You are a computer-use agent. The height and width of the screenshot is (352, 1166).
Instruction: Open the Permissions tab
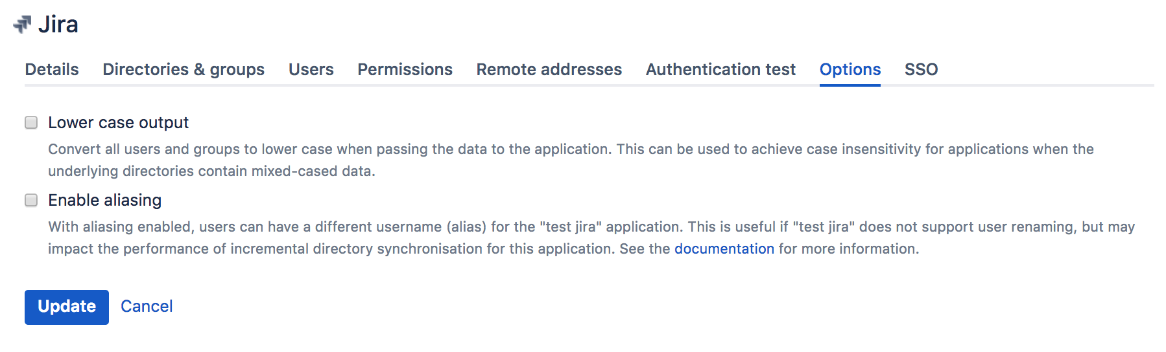(x=405, y=69)
